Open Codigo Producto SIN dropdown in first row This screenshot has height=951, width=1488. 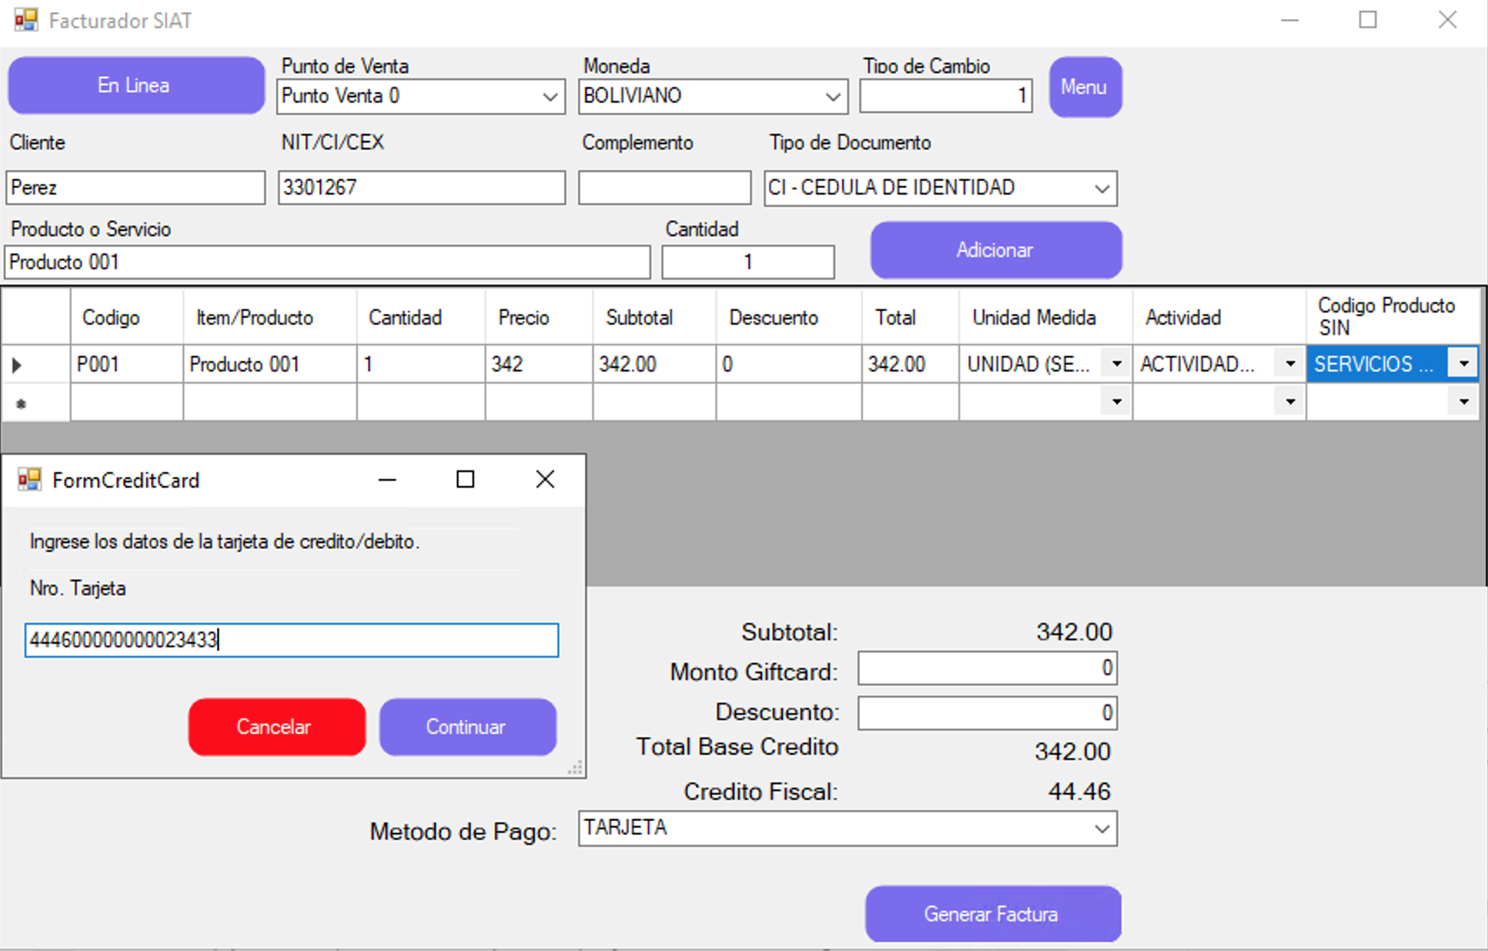[x=1464, y=364]
